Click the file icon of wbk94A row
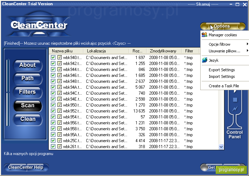Viewport: 249px width, 176px height. click(60, 87)
